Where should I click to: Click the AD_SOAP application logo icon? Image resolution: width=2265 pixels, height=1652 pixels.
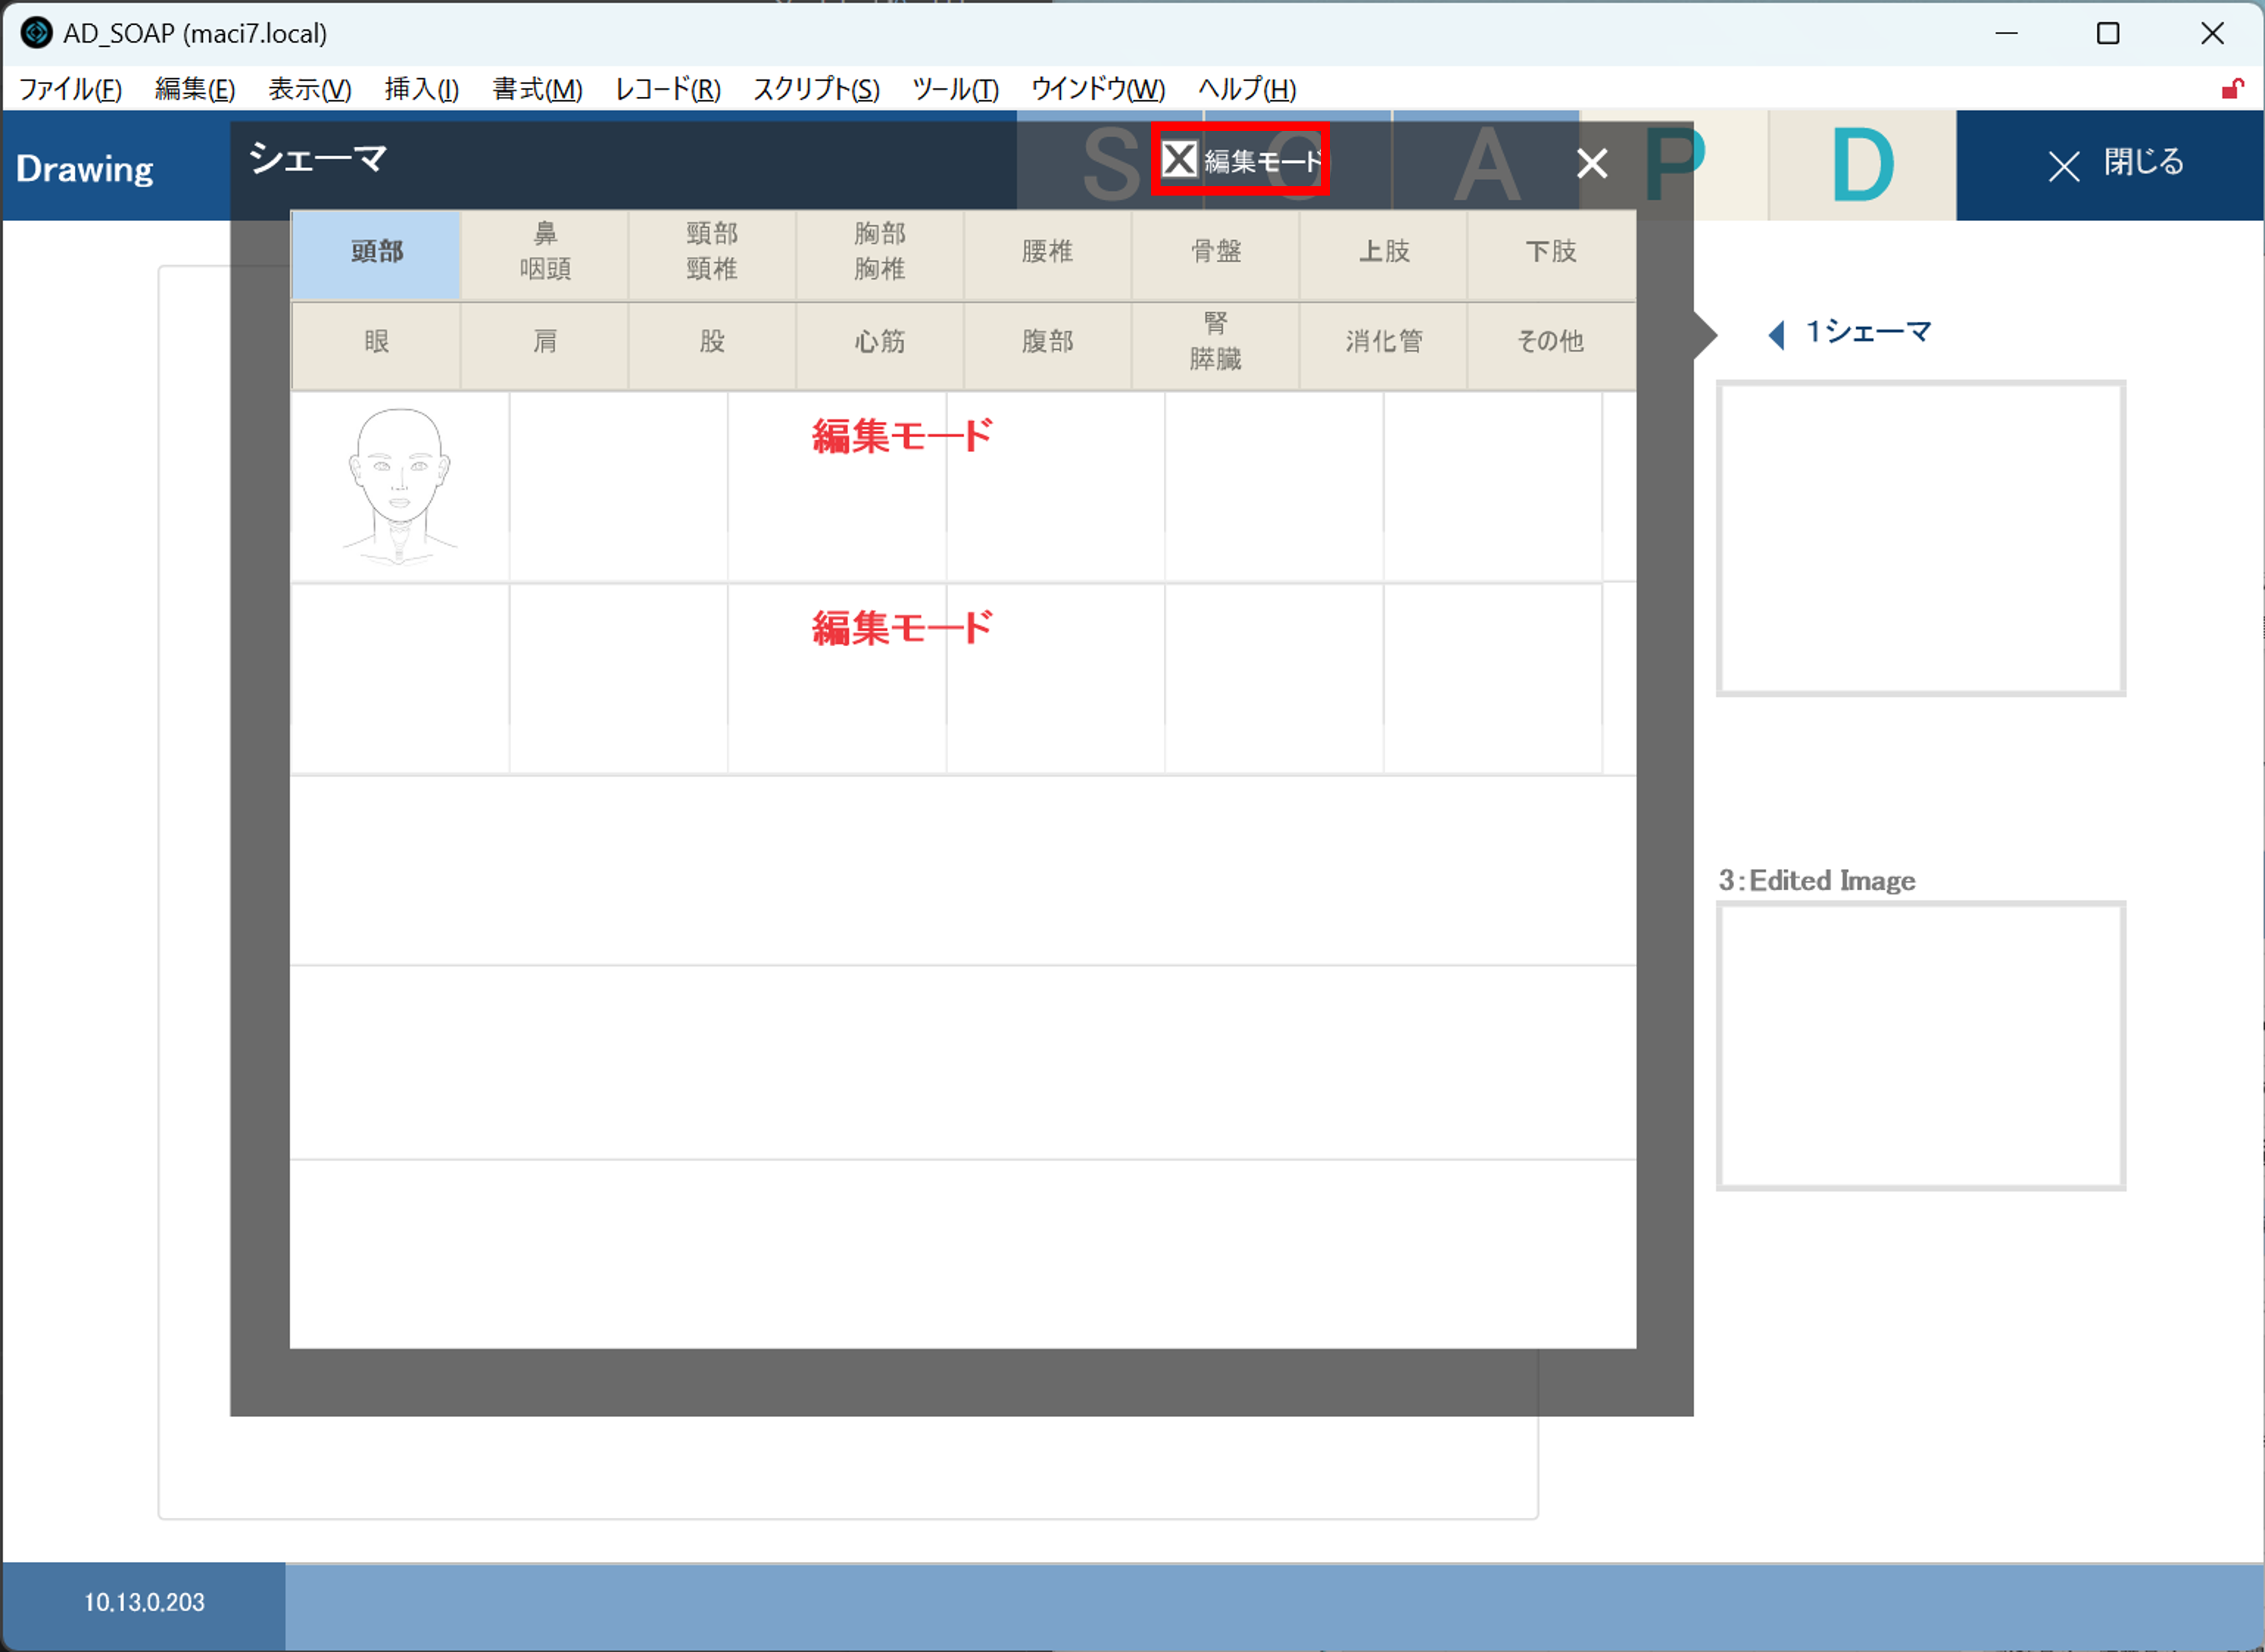tap(36, 33)
